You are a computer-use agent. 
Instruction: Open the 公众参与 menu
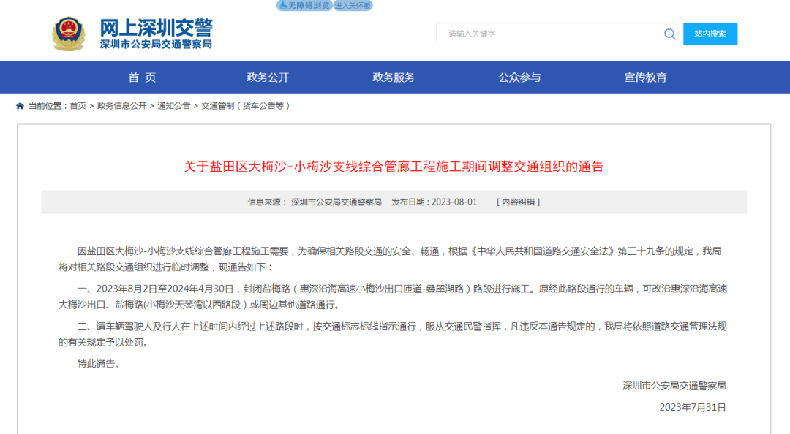tap(522, 77)
